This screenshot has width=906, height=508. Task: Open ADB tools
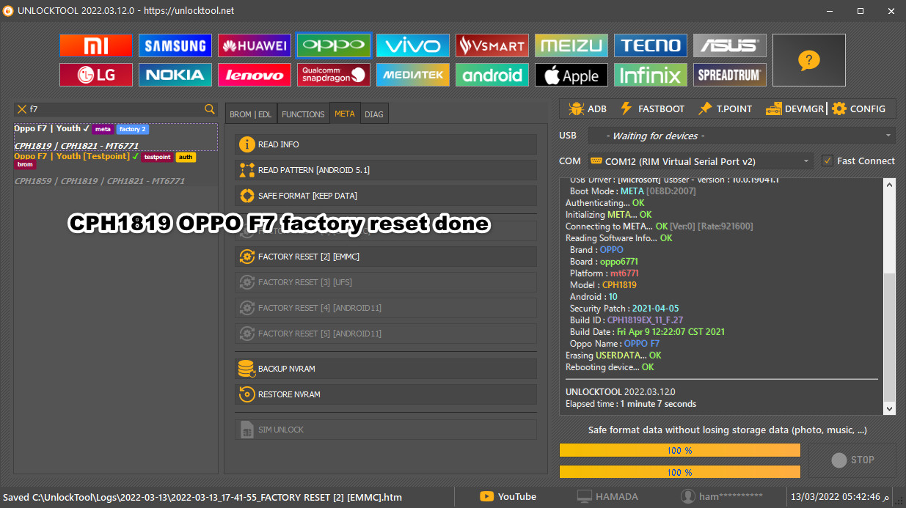(x=587, y=108)
